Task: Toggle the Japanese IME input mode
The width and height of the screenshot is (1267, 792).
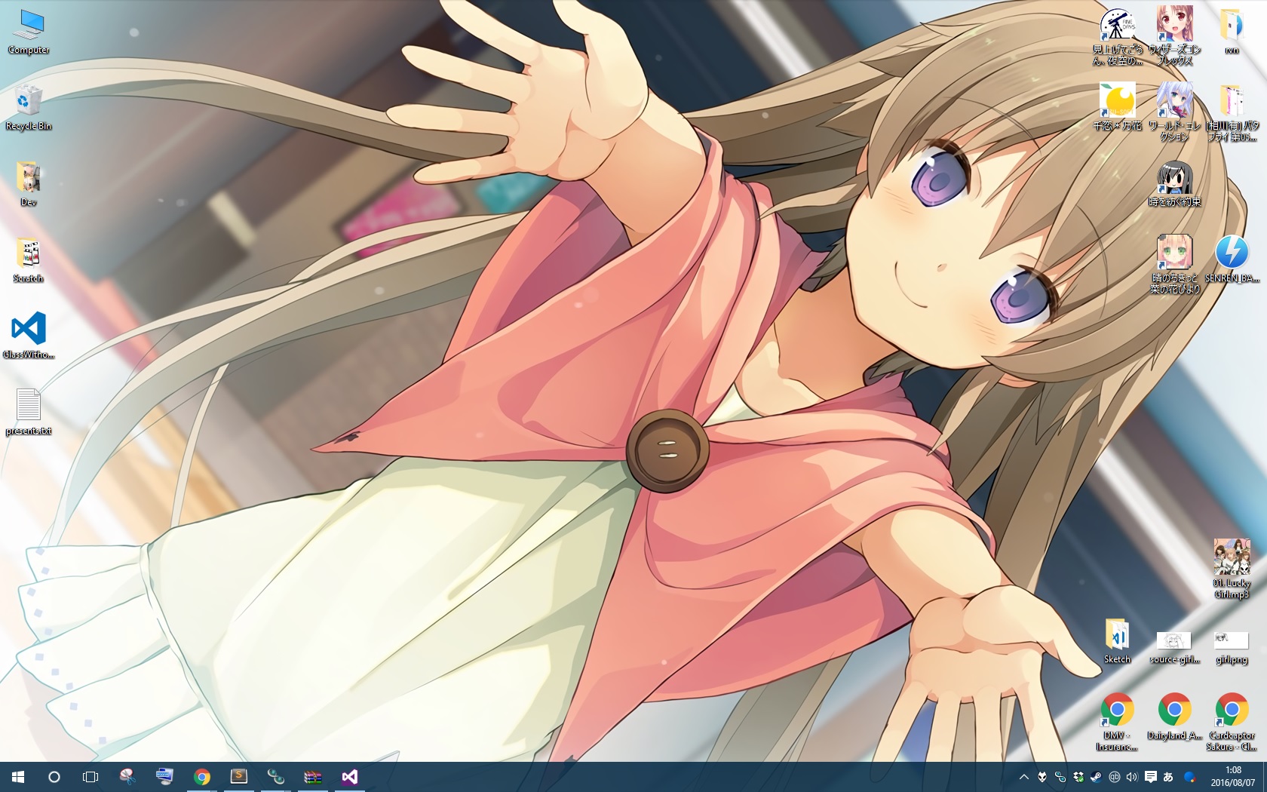Action: click(x=1168, y=777)
